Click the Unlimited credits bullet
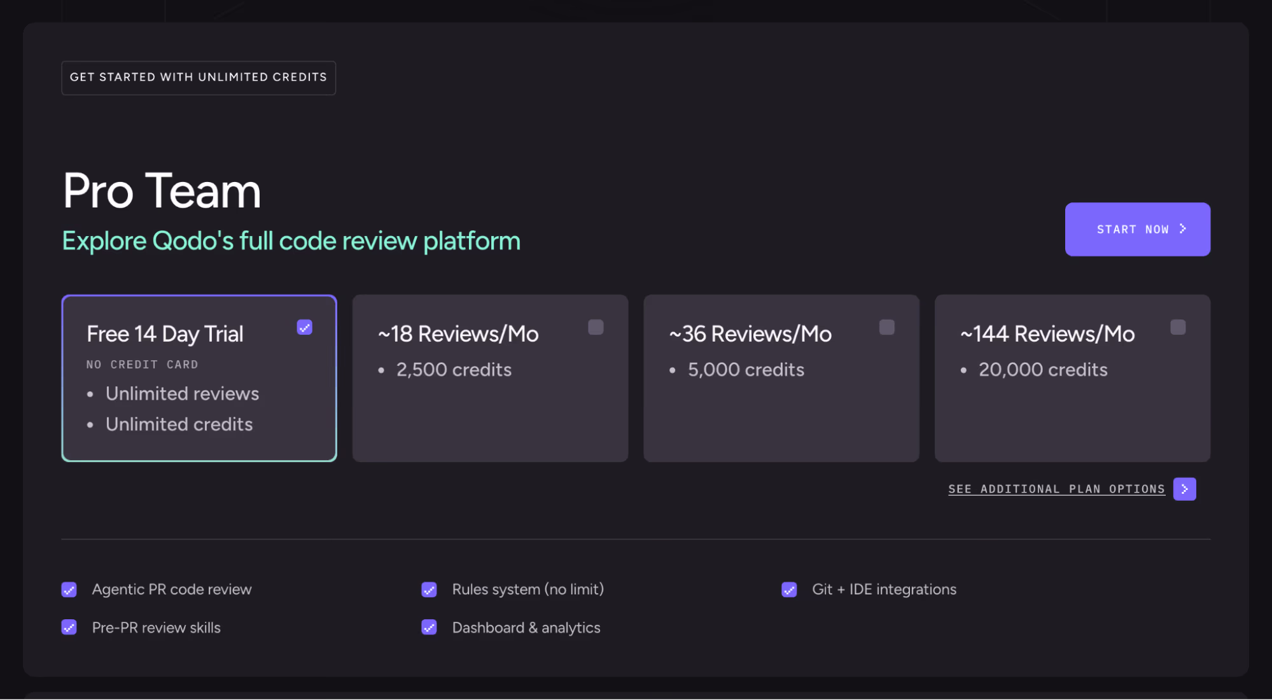This screenshot has width=1272, height=700. [x=179, y=424]
